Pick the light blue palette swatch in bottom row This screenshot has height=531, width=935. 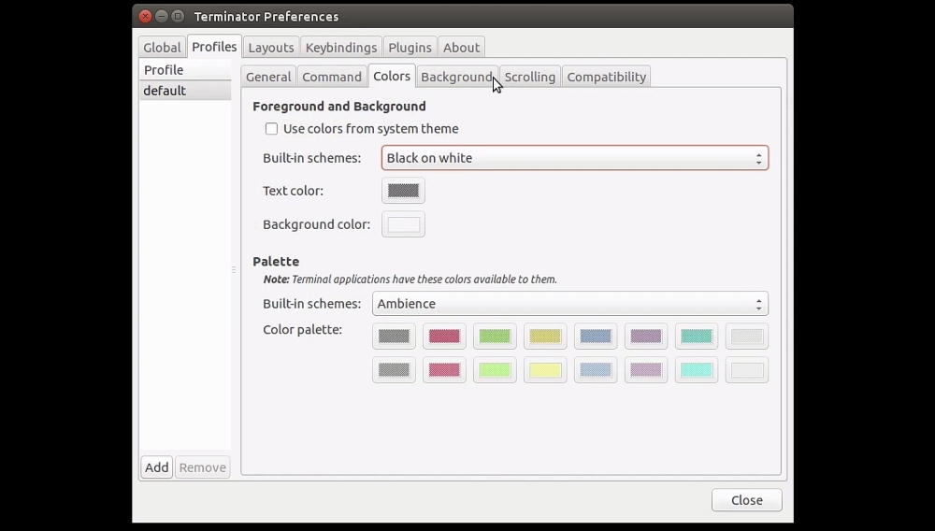pos(595,369)
